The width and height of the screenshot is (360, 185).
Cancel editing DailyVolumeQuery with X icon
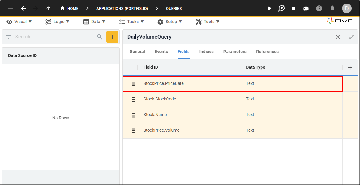click(338, 37)
